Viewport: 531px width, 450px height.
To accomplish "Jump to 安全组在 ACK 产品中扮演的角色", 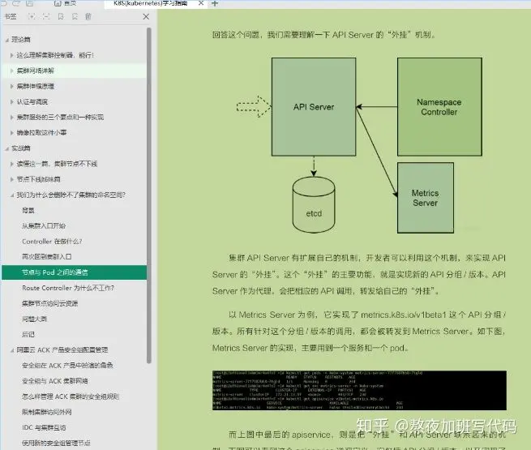I will point(67,366).
